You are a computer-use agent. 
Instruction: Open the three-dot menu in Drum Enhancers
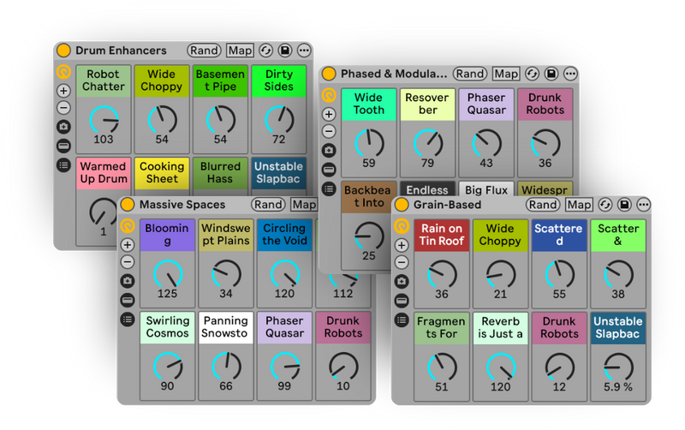[303, 51]
